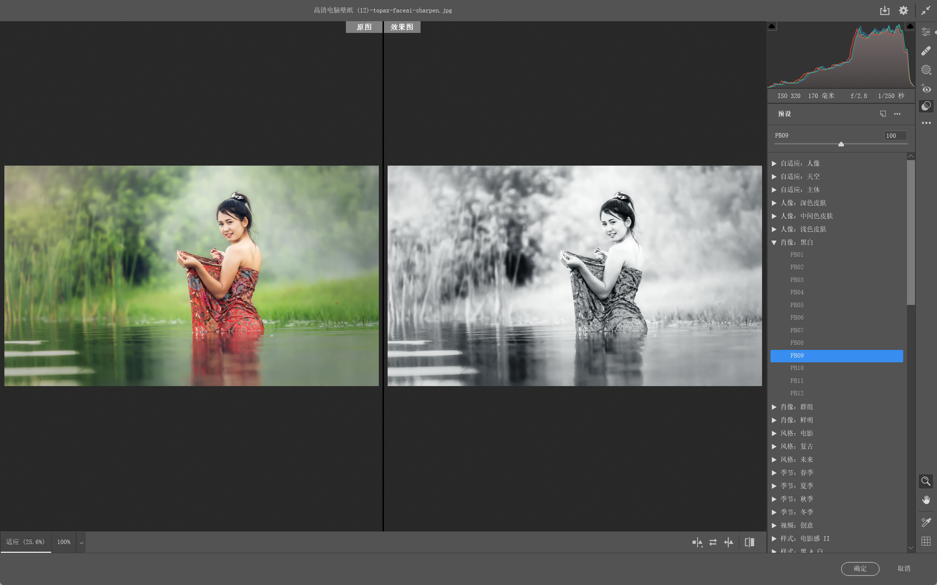Open the zoom level dropdown arrow
This screenshot has width=937, height=585.
tap(81, 543)
